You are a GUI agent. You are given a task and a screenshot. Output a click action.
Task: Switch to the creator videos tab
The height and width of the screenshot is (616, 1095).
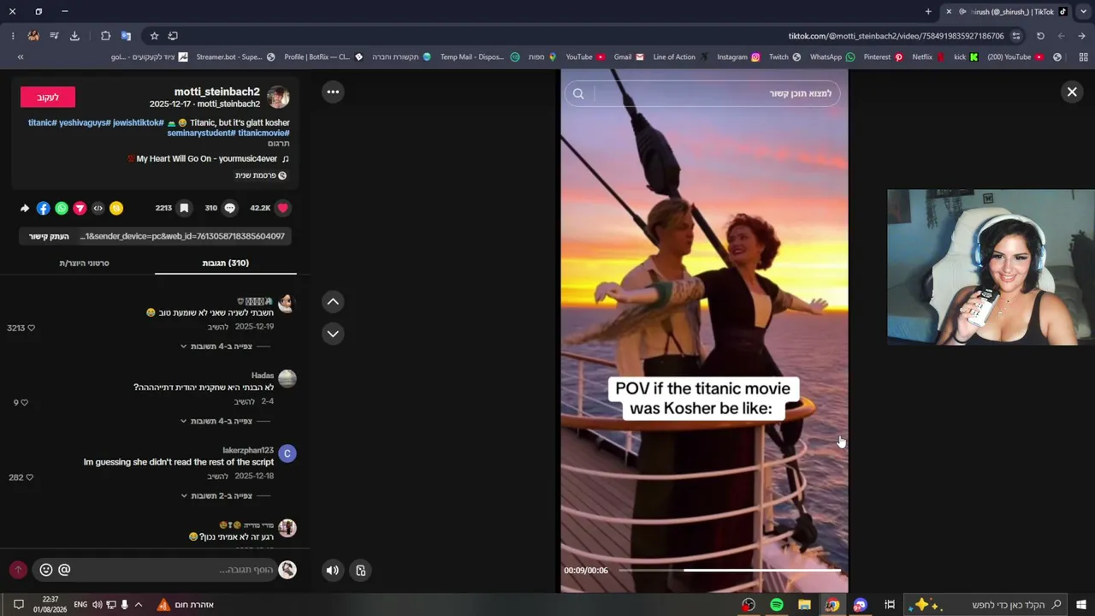tap(84, 263)
